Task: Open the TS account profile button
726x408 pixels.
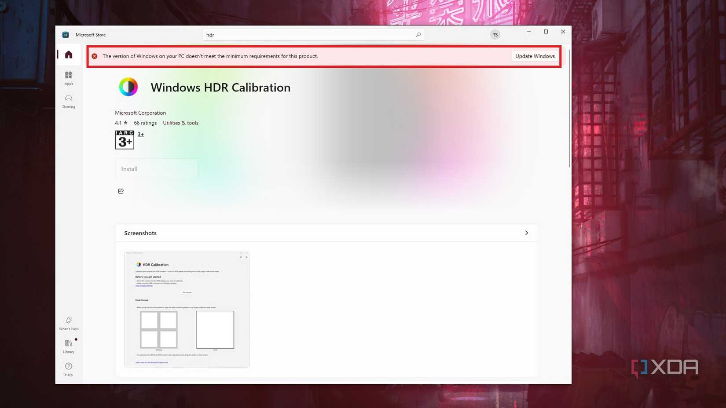Action: point(495,35)
